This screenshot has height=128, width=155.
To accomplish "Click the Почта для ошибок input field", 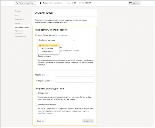I will pyautogui.click(x=75, y=81).
